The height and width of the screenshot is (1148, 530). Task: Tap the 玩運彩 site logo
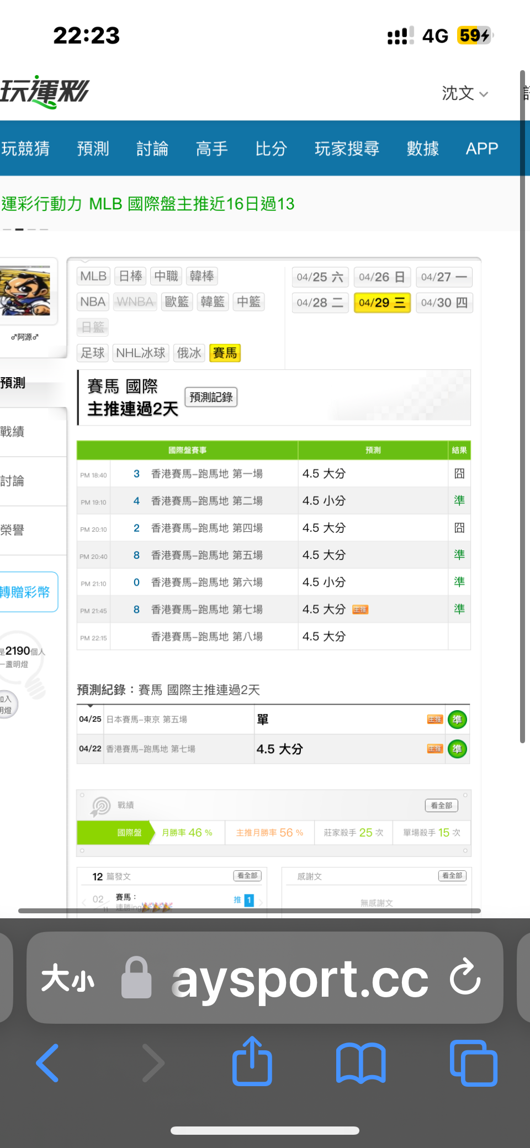pyautogui.click(x=44, y=92)
